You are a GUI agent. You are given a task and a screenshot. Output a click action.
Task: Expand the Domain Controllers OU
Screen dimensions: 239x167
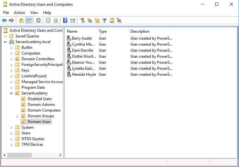(11, 59)
